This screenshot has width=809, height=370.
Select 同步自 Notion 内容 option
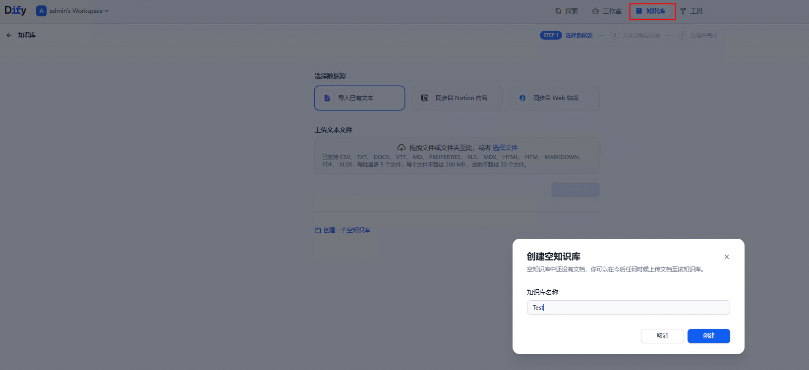coord(457,98)
